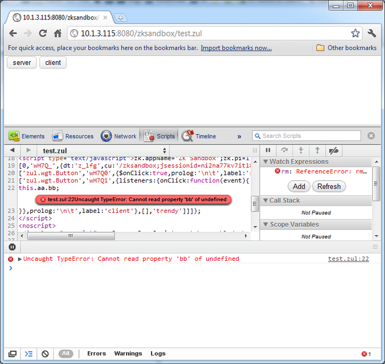The width and height of the screenshot is (385, 364).
Task: Set a breakpoint on line 20
Action: [x=11, y=173]
